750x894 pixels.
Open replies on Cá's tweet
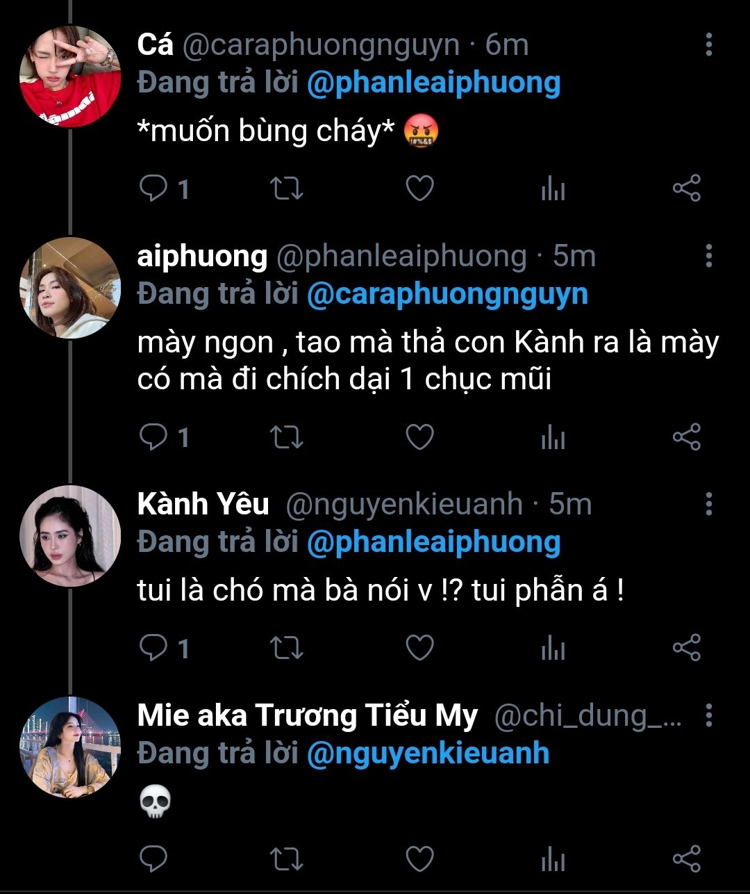152,188
